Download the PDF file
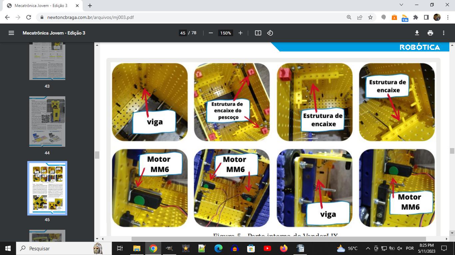 coord(417,33)
